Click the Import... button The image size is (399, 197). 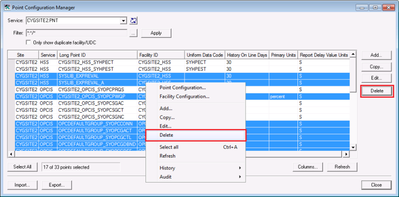pyautogui.click(x=22, y=185)
